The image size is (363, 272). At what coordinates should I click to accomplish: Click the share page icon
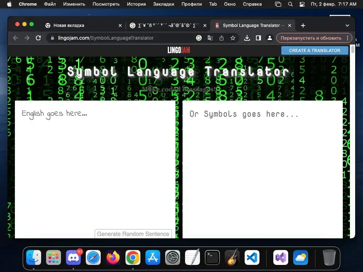221,38
